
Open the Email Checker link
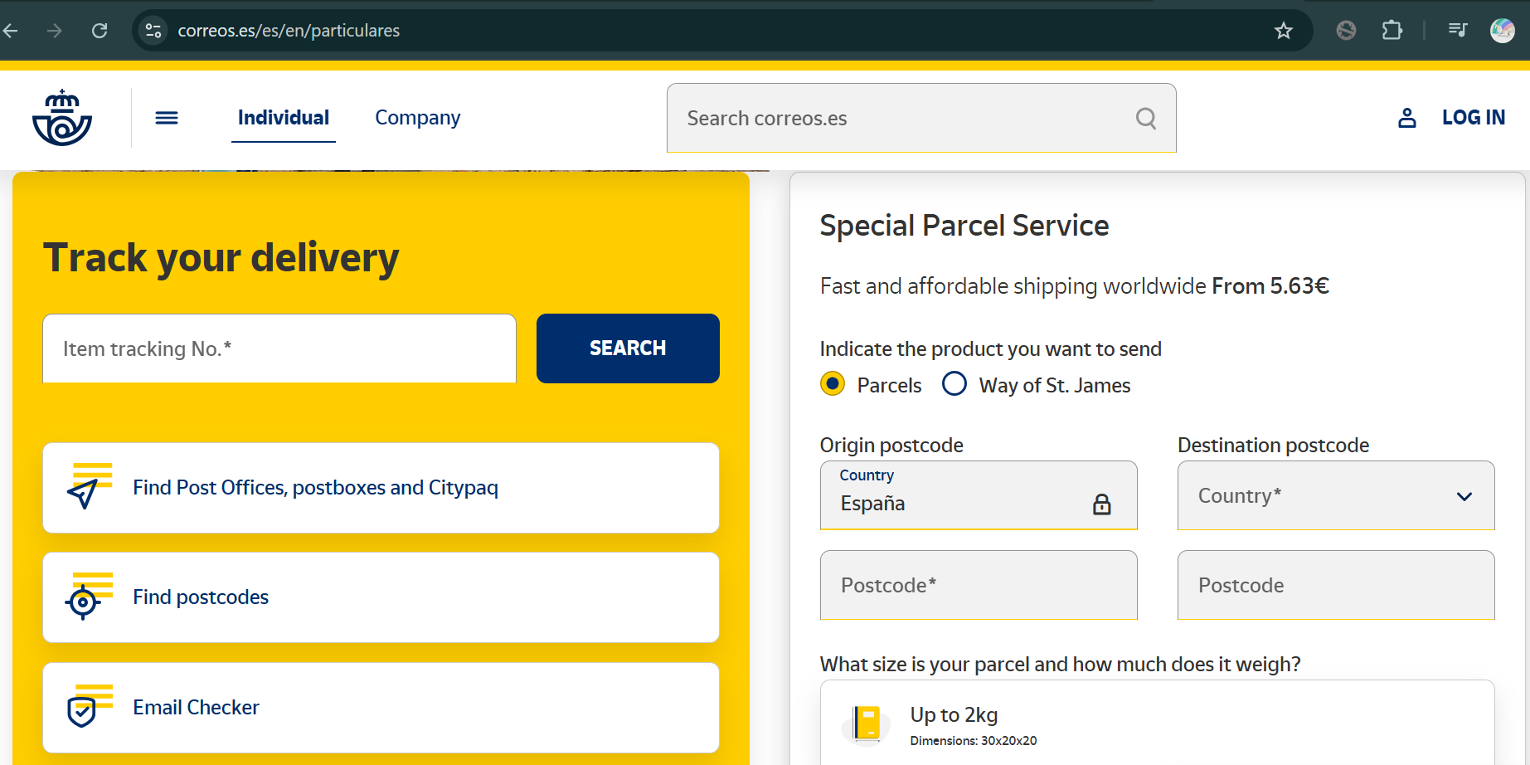click(381, 707)
